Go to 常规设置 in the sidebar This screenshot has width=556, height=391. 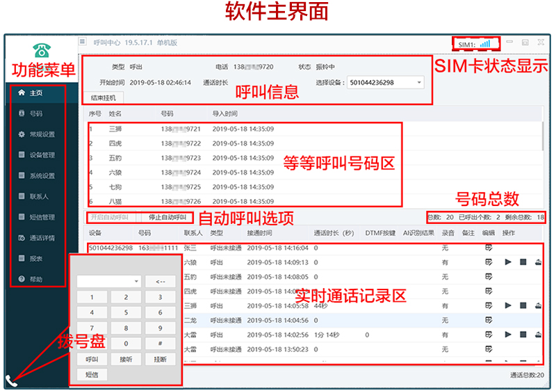point(41,134)
